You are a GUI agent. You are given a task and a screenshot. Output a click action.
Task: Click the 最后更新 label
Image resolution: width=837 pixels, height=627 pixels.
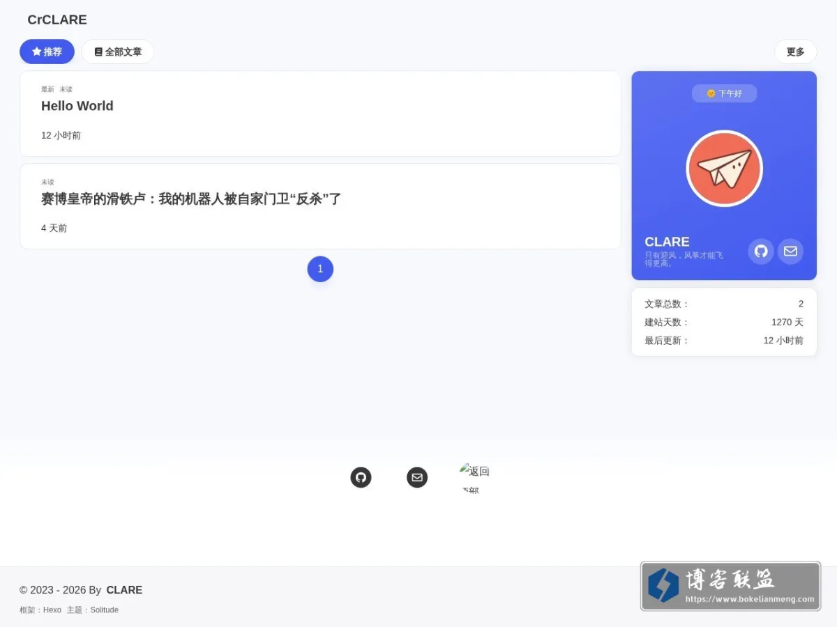click(x=667, y=341)
